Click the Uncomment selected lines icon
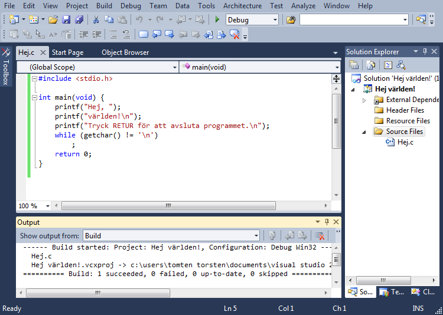Image resolution: width=443 pixels, height=315 pixels. tap(126, 34)
